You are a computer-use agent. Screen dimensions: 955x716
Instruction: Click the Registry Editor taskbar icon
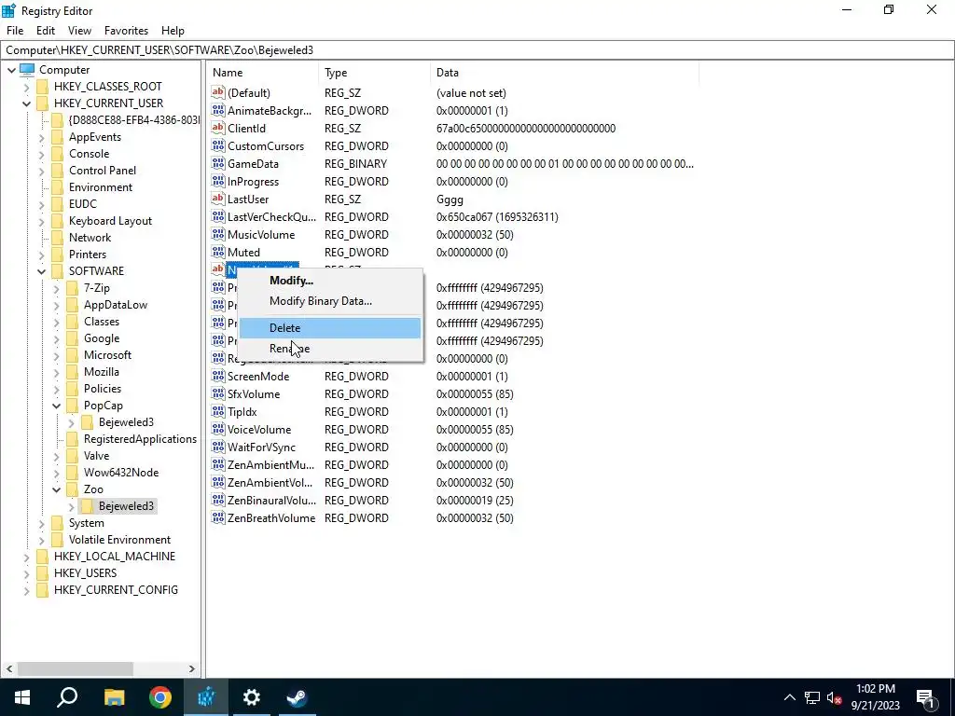tap(206, 697)
